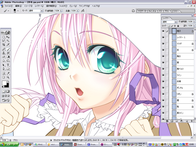196x147 pixels.
Task: Switch to Standard edit mode
Action: point(4,91)
